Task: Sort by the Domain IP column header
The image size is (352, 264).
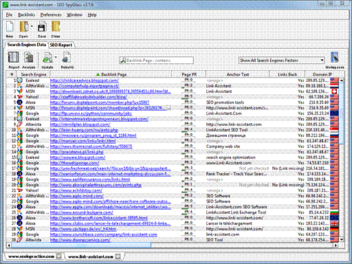Action: (x=322, y=74)
